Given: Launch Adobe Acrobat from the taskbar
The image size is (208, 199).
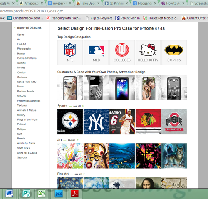Looking at the screenshot, I should point(75,194).
